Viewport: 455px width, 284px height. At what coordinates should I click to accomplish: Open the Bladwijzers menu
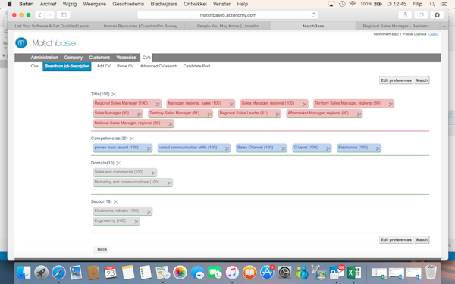[164, 4]
